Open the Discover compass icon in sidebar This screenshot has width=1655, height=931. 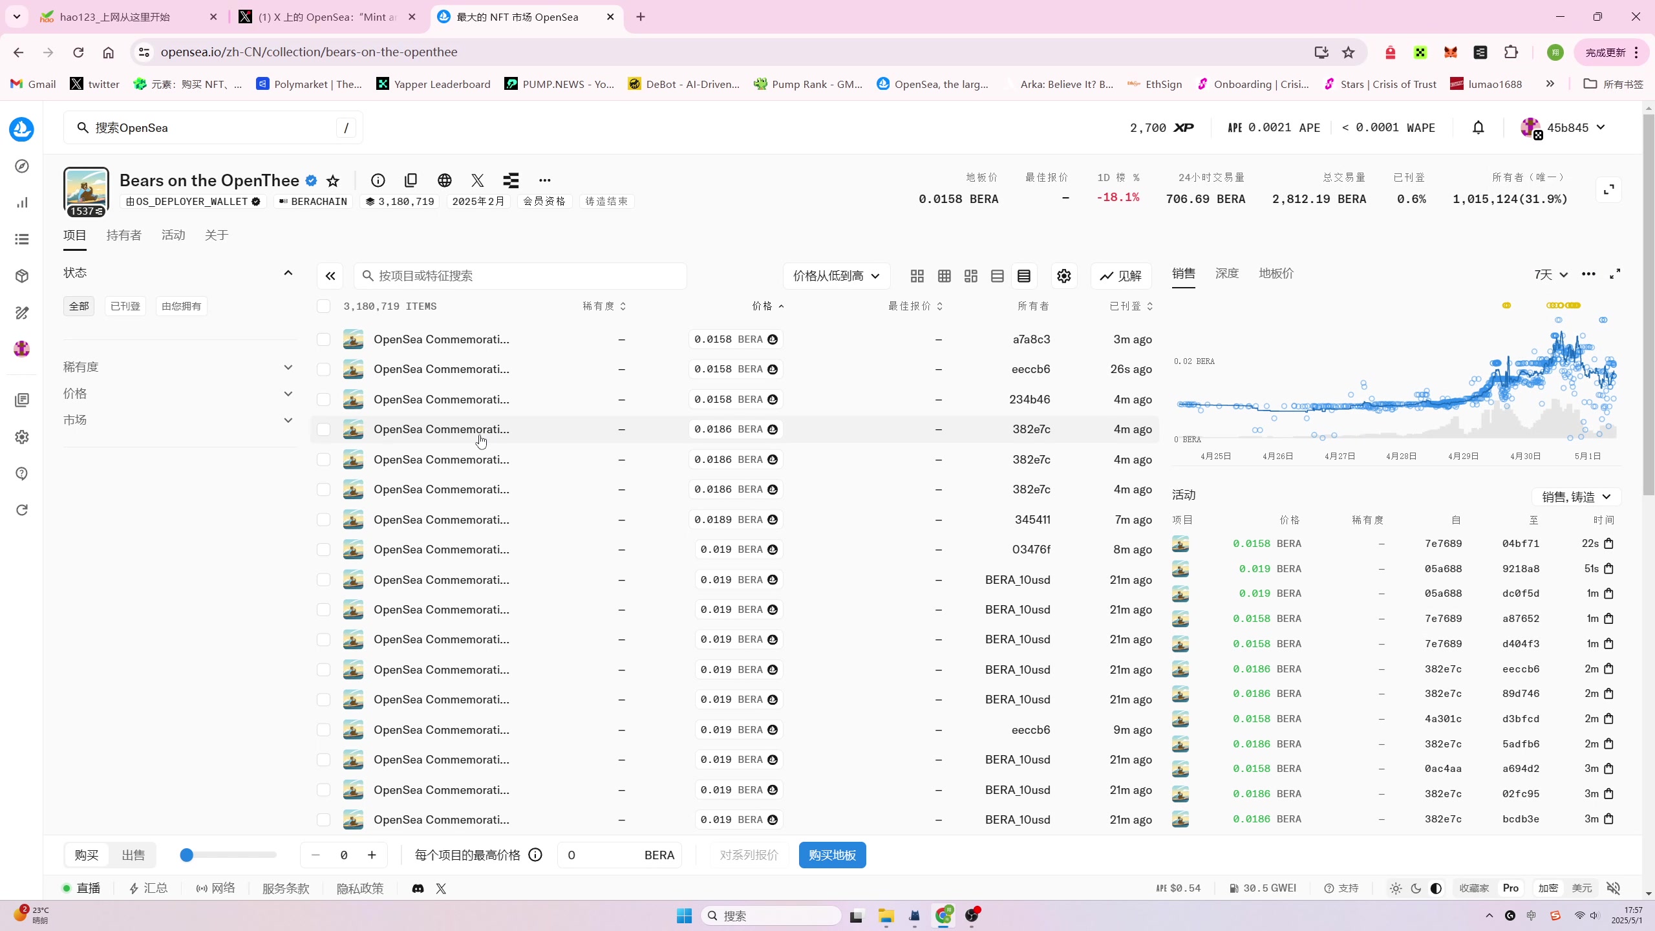point(22,166)
